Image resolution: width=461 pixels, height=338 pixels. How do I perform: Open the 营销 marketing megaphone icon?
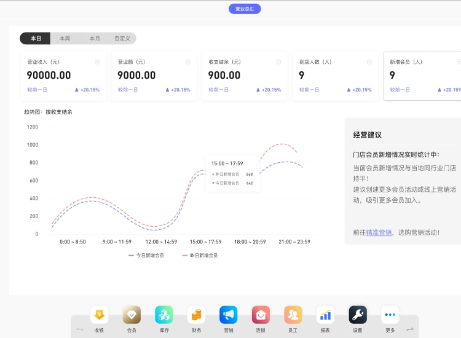pos(229,315)
